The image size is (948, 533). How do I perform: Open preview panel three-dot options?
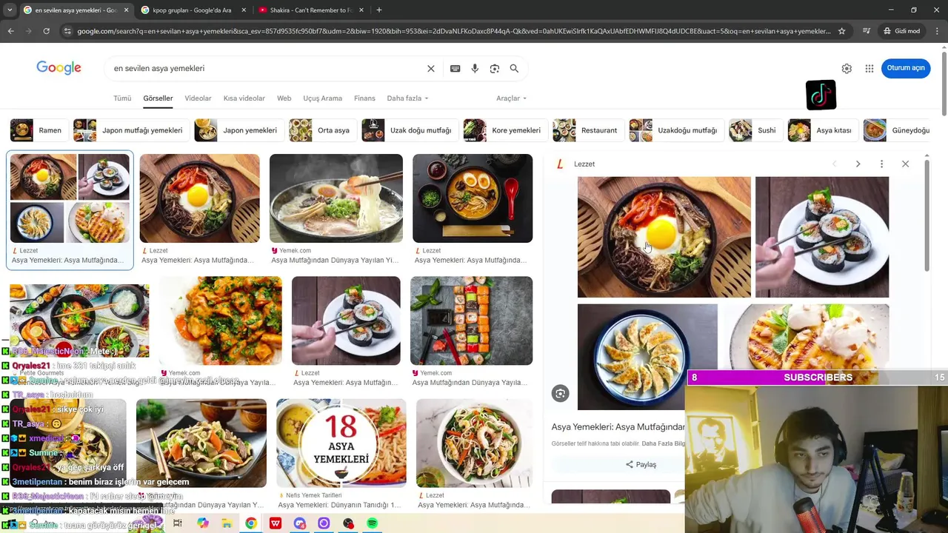[881, 164]
